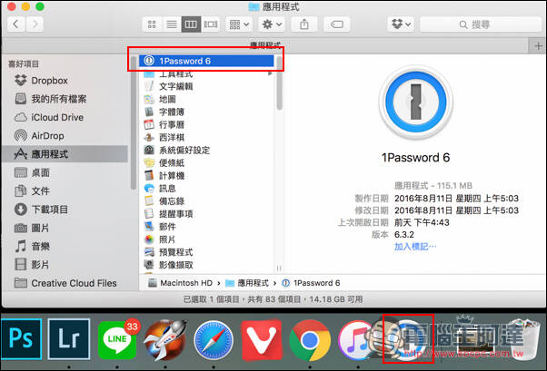Add a new tab with plus button
This screenshot has height=371, width=547.
click(x=538, y=45)
